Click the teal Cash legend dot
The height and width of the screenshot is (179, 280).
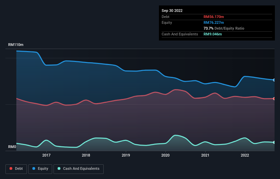pyautogui.click(x=59, y=168)
